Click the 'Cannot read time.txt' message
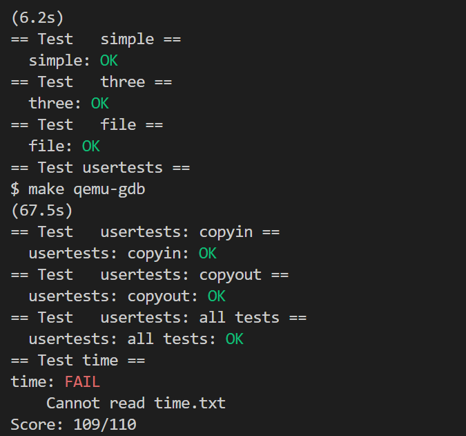 tap(136, 404)
